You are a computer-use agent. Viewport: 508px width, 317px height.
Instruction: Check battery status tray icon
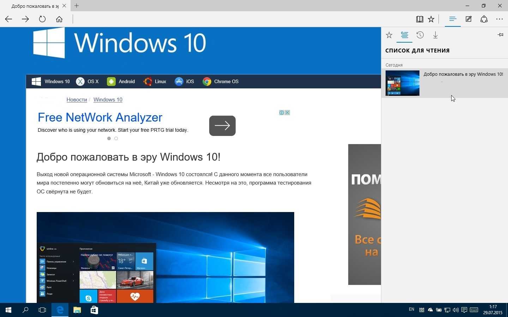click(x=439, y=310)
